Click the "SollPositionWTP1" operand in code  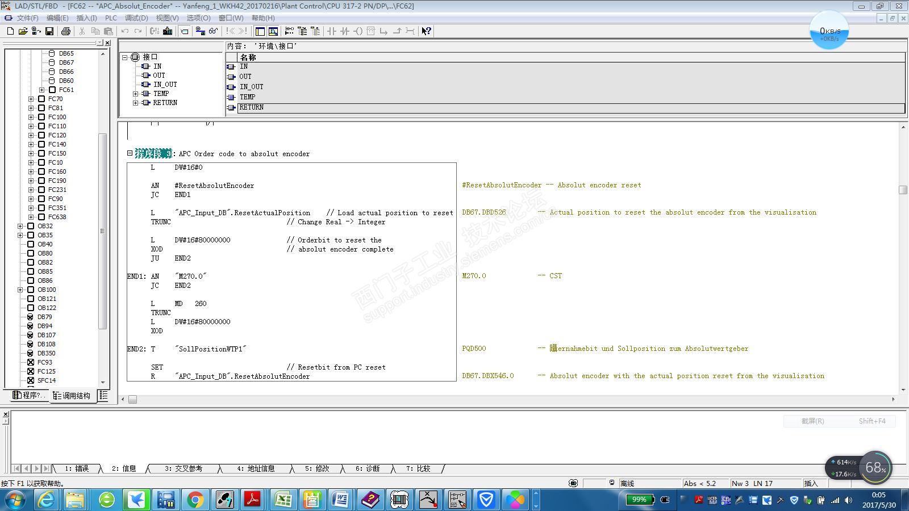pos(211,349)
